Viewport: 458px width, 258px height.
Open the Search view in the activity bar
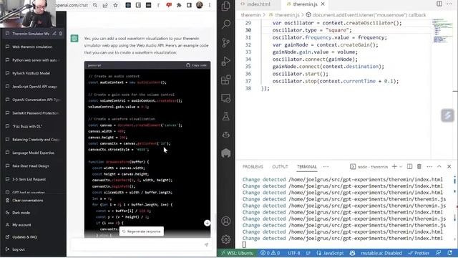point(226,24)
